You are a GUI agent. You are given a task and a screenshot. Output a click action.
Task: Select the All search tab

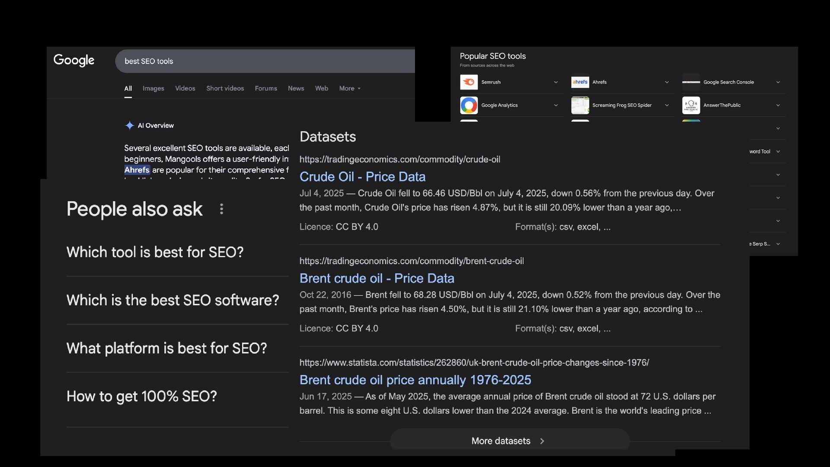tap(128, 88)
